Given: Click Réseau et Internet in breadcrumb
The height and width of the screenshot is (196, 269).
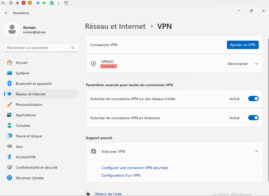Looking at the screenshot, I should tap(115, 26).
